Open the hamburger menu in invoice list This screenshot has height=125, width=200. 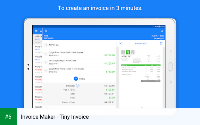(36, 31)
